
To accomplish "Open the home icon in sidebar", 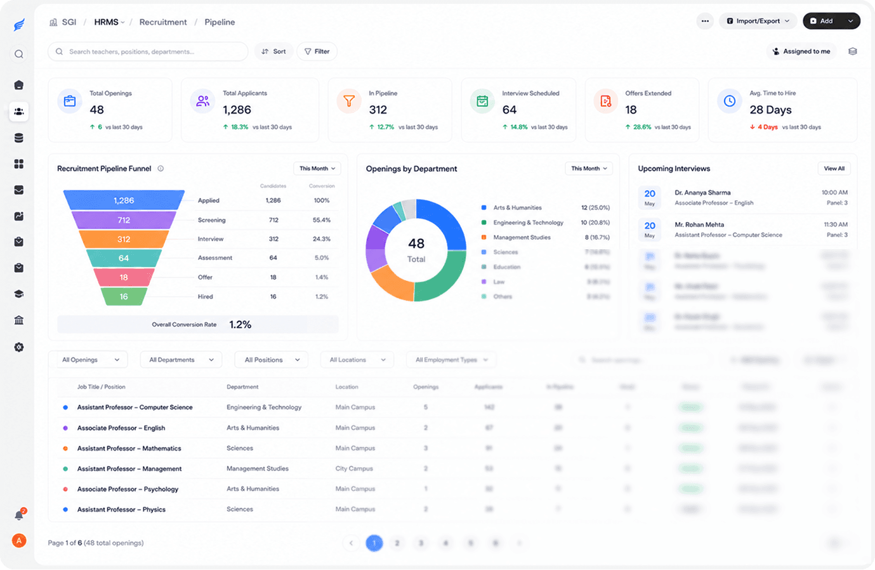I will pos(19,85).
